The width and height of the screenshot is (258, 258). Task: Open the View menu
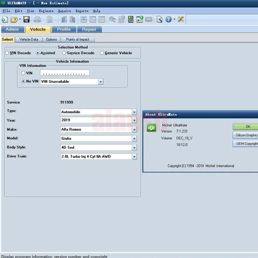pos(30,11)
